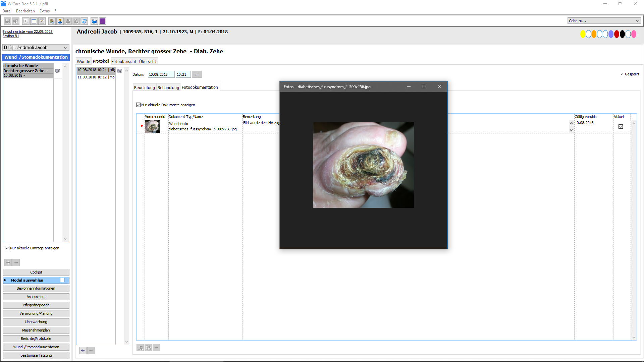Open the Station B1 link
Viewport: 644px width, 362px height.
pyautogui.click(x=11, y=36)
